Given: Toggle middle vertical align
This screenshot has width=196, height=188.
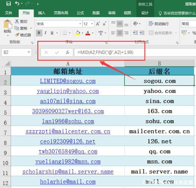Looking at the screenshot, I should coord(120,24).
